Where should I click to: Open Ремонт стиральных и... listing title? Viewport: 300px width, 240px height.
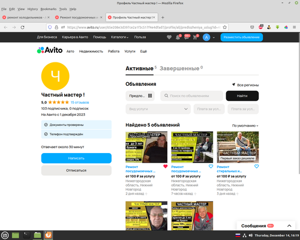tap(229, 169)
